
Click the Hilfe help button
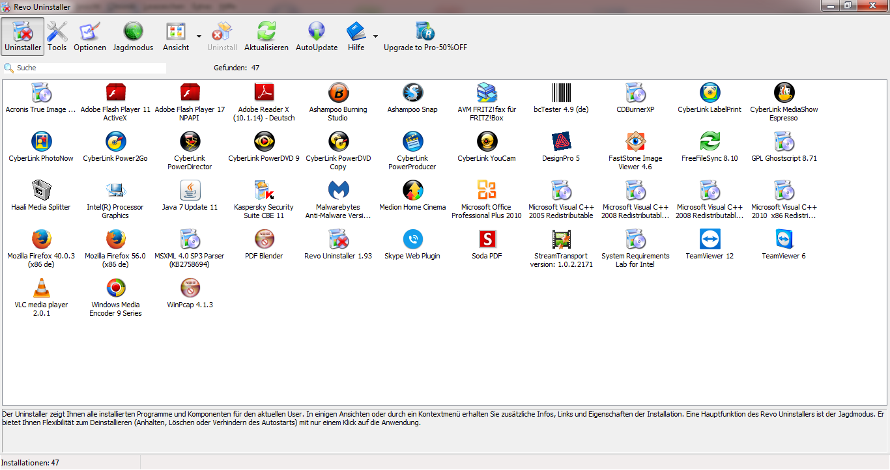pyautogui.click(x=356, y=36)
